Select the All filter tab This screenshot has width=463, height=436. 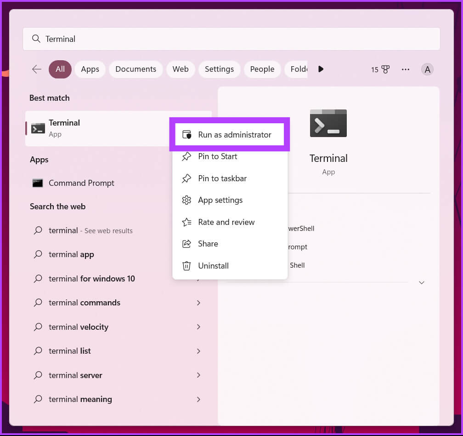coord(60,69)
